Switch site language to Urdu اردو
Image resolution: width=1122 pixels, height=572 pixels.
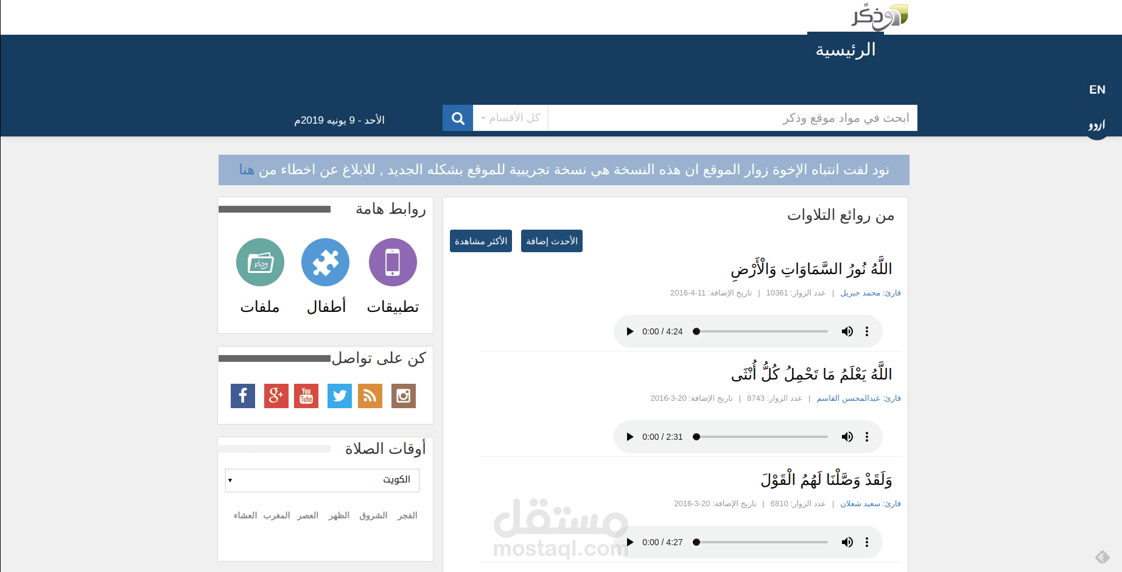tap(1097, 125)
